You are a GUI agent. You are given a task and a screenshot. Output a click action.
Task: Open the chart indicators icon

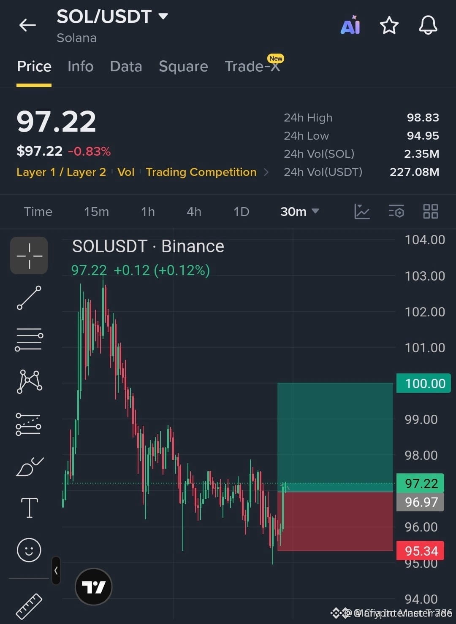pos(362,211)
